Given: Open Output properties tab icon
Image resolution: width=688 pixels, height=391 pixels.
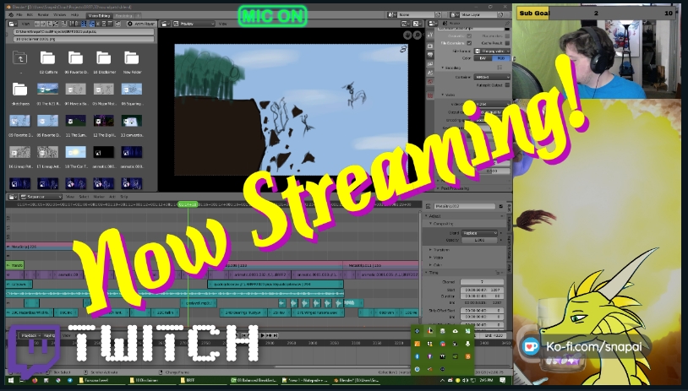Looking at the screenshot, I should pos(430,55).
